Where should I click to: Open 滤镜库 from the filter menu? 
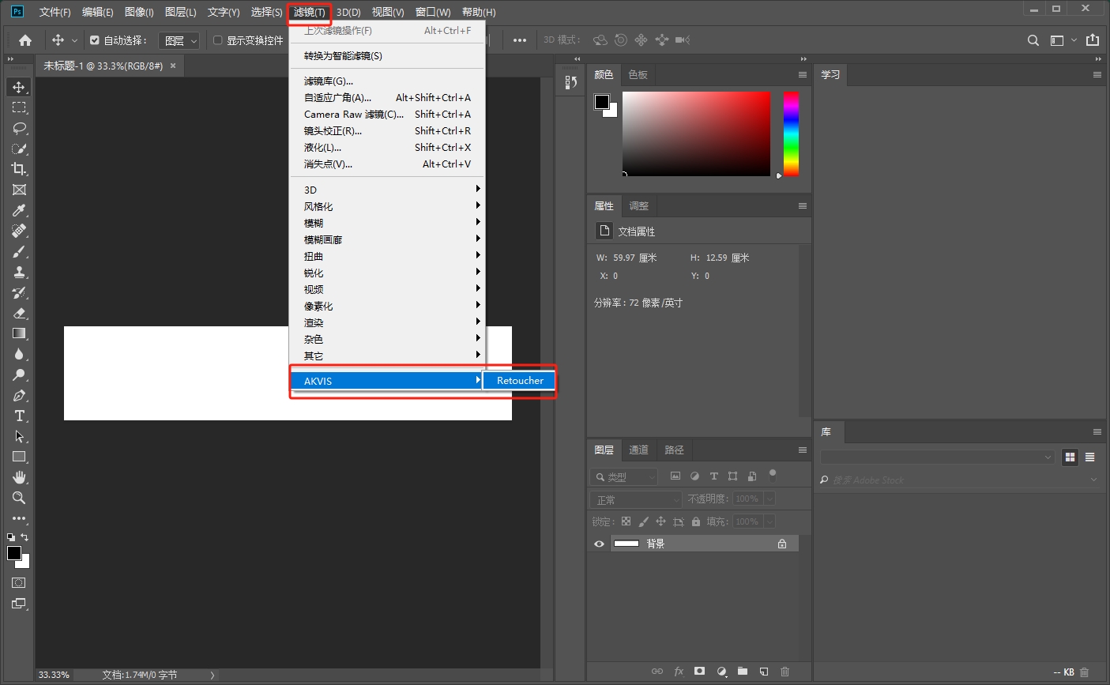[329, 81]
